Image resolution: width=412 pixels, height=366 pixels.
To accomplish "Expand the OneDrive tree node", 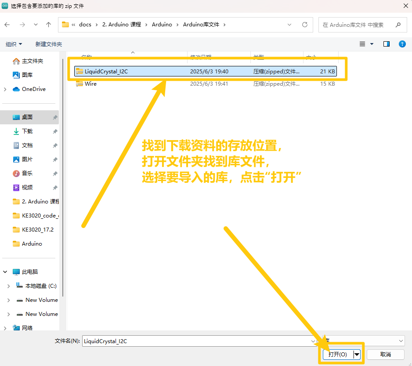I will [5, 89].
